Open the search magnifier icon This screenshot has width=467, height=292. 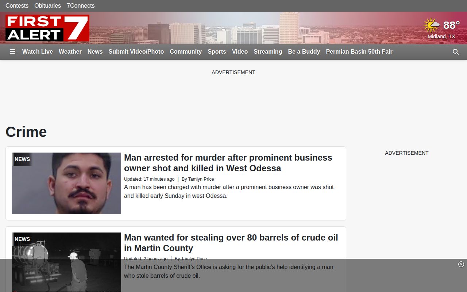pyautogui.click(x=456, y=52)
